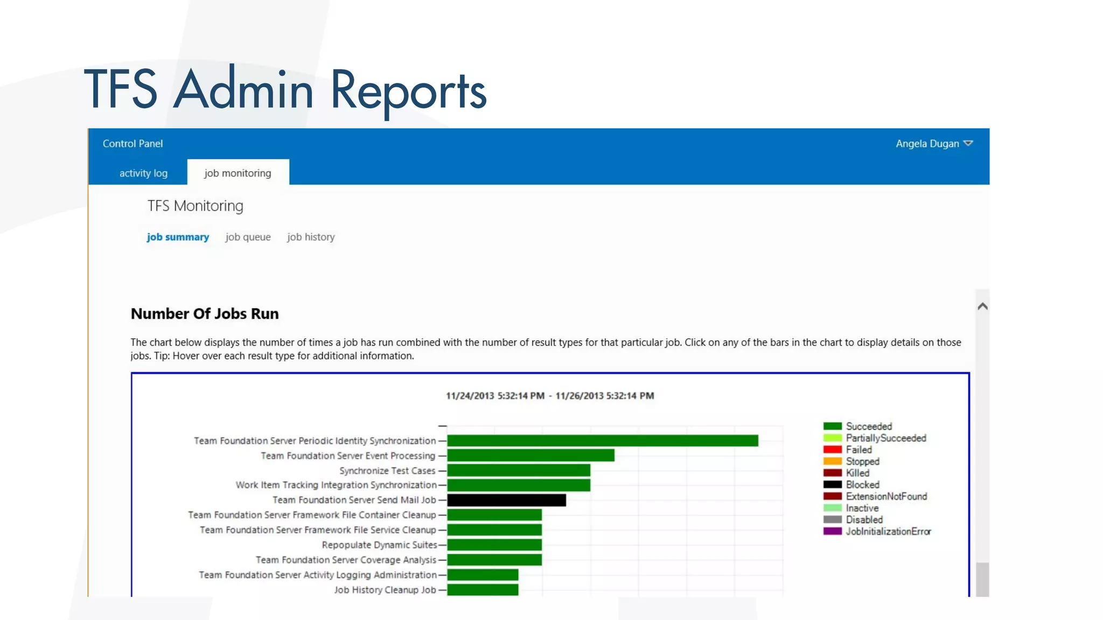Click the Event Processing green bar
The image size is (1103, 620).
[x=530, y=455]
